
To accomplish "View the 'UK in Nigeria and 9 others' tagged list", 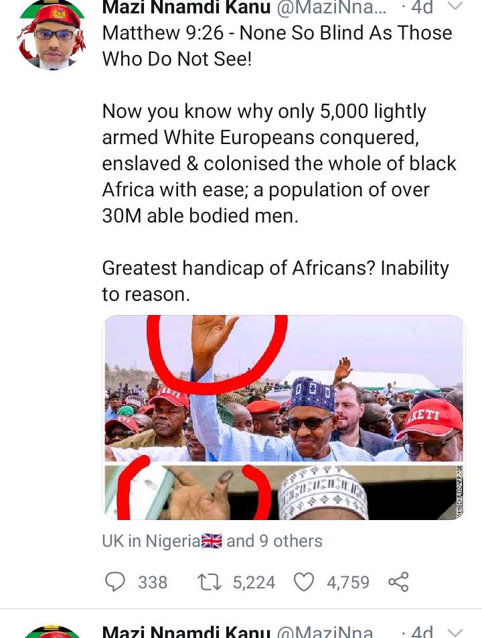I will pyautogui.click(x=212, y=541).
